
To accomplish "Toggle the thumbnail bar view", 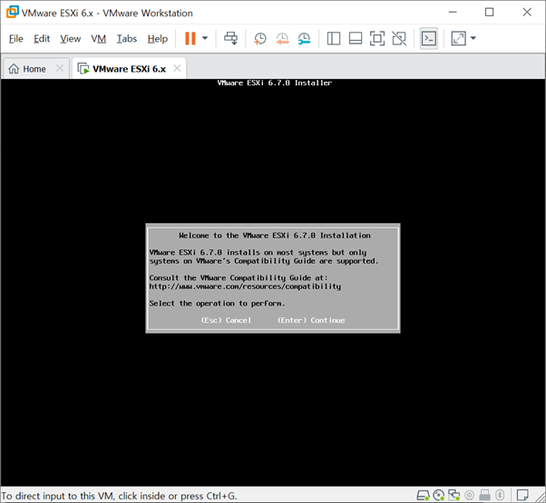I will coord(356,39).
